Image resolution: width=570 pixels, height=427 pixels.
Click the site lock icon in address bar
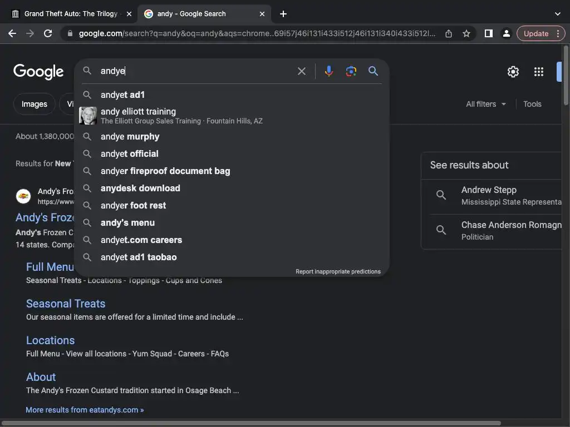pyautogui.click(x=70, y=33)
